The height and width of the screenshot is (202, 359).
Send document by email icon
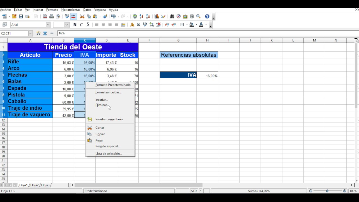[x=27, y=17]
